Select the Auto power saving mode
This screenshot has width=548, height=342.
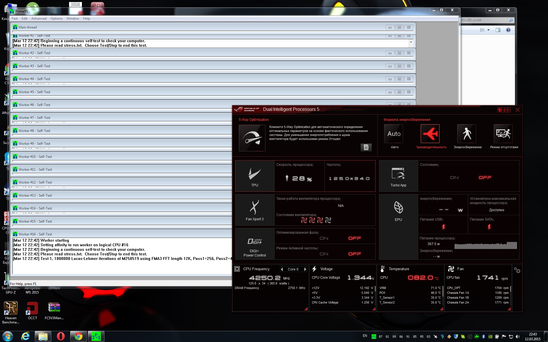point(394,134)
